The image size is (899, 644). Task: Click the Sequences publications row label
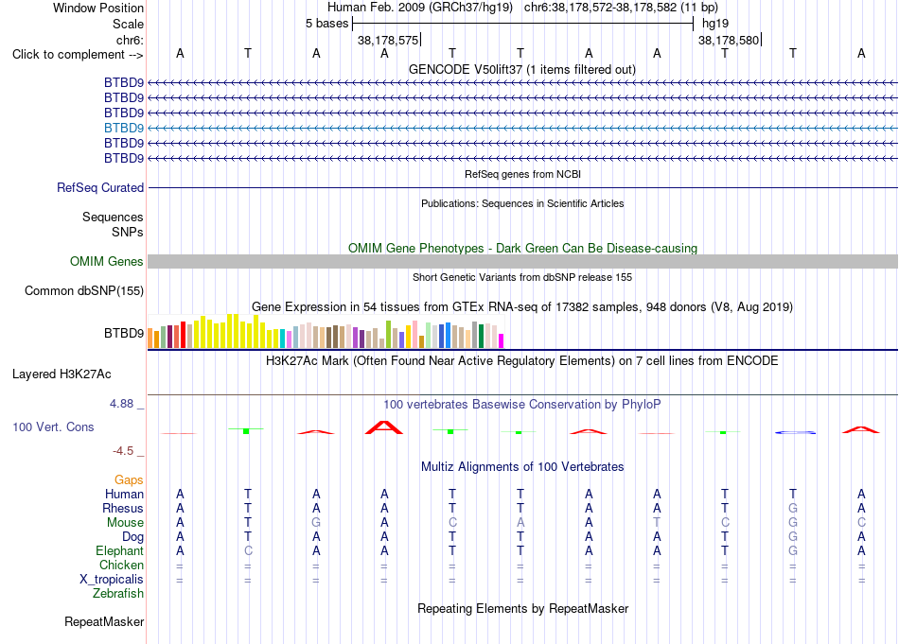tap(113, 218)
